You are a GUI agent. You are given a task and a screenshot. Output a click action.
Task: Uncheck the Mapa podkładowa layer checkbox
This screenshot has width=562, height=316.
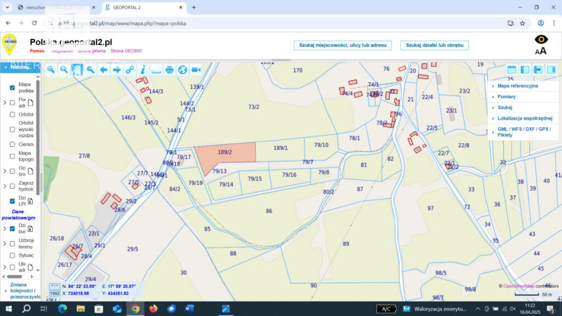point(12,88)
